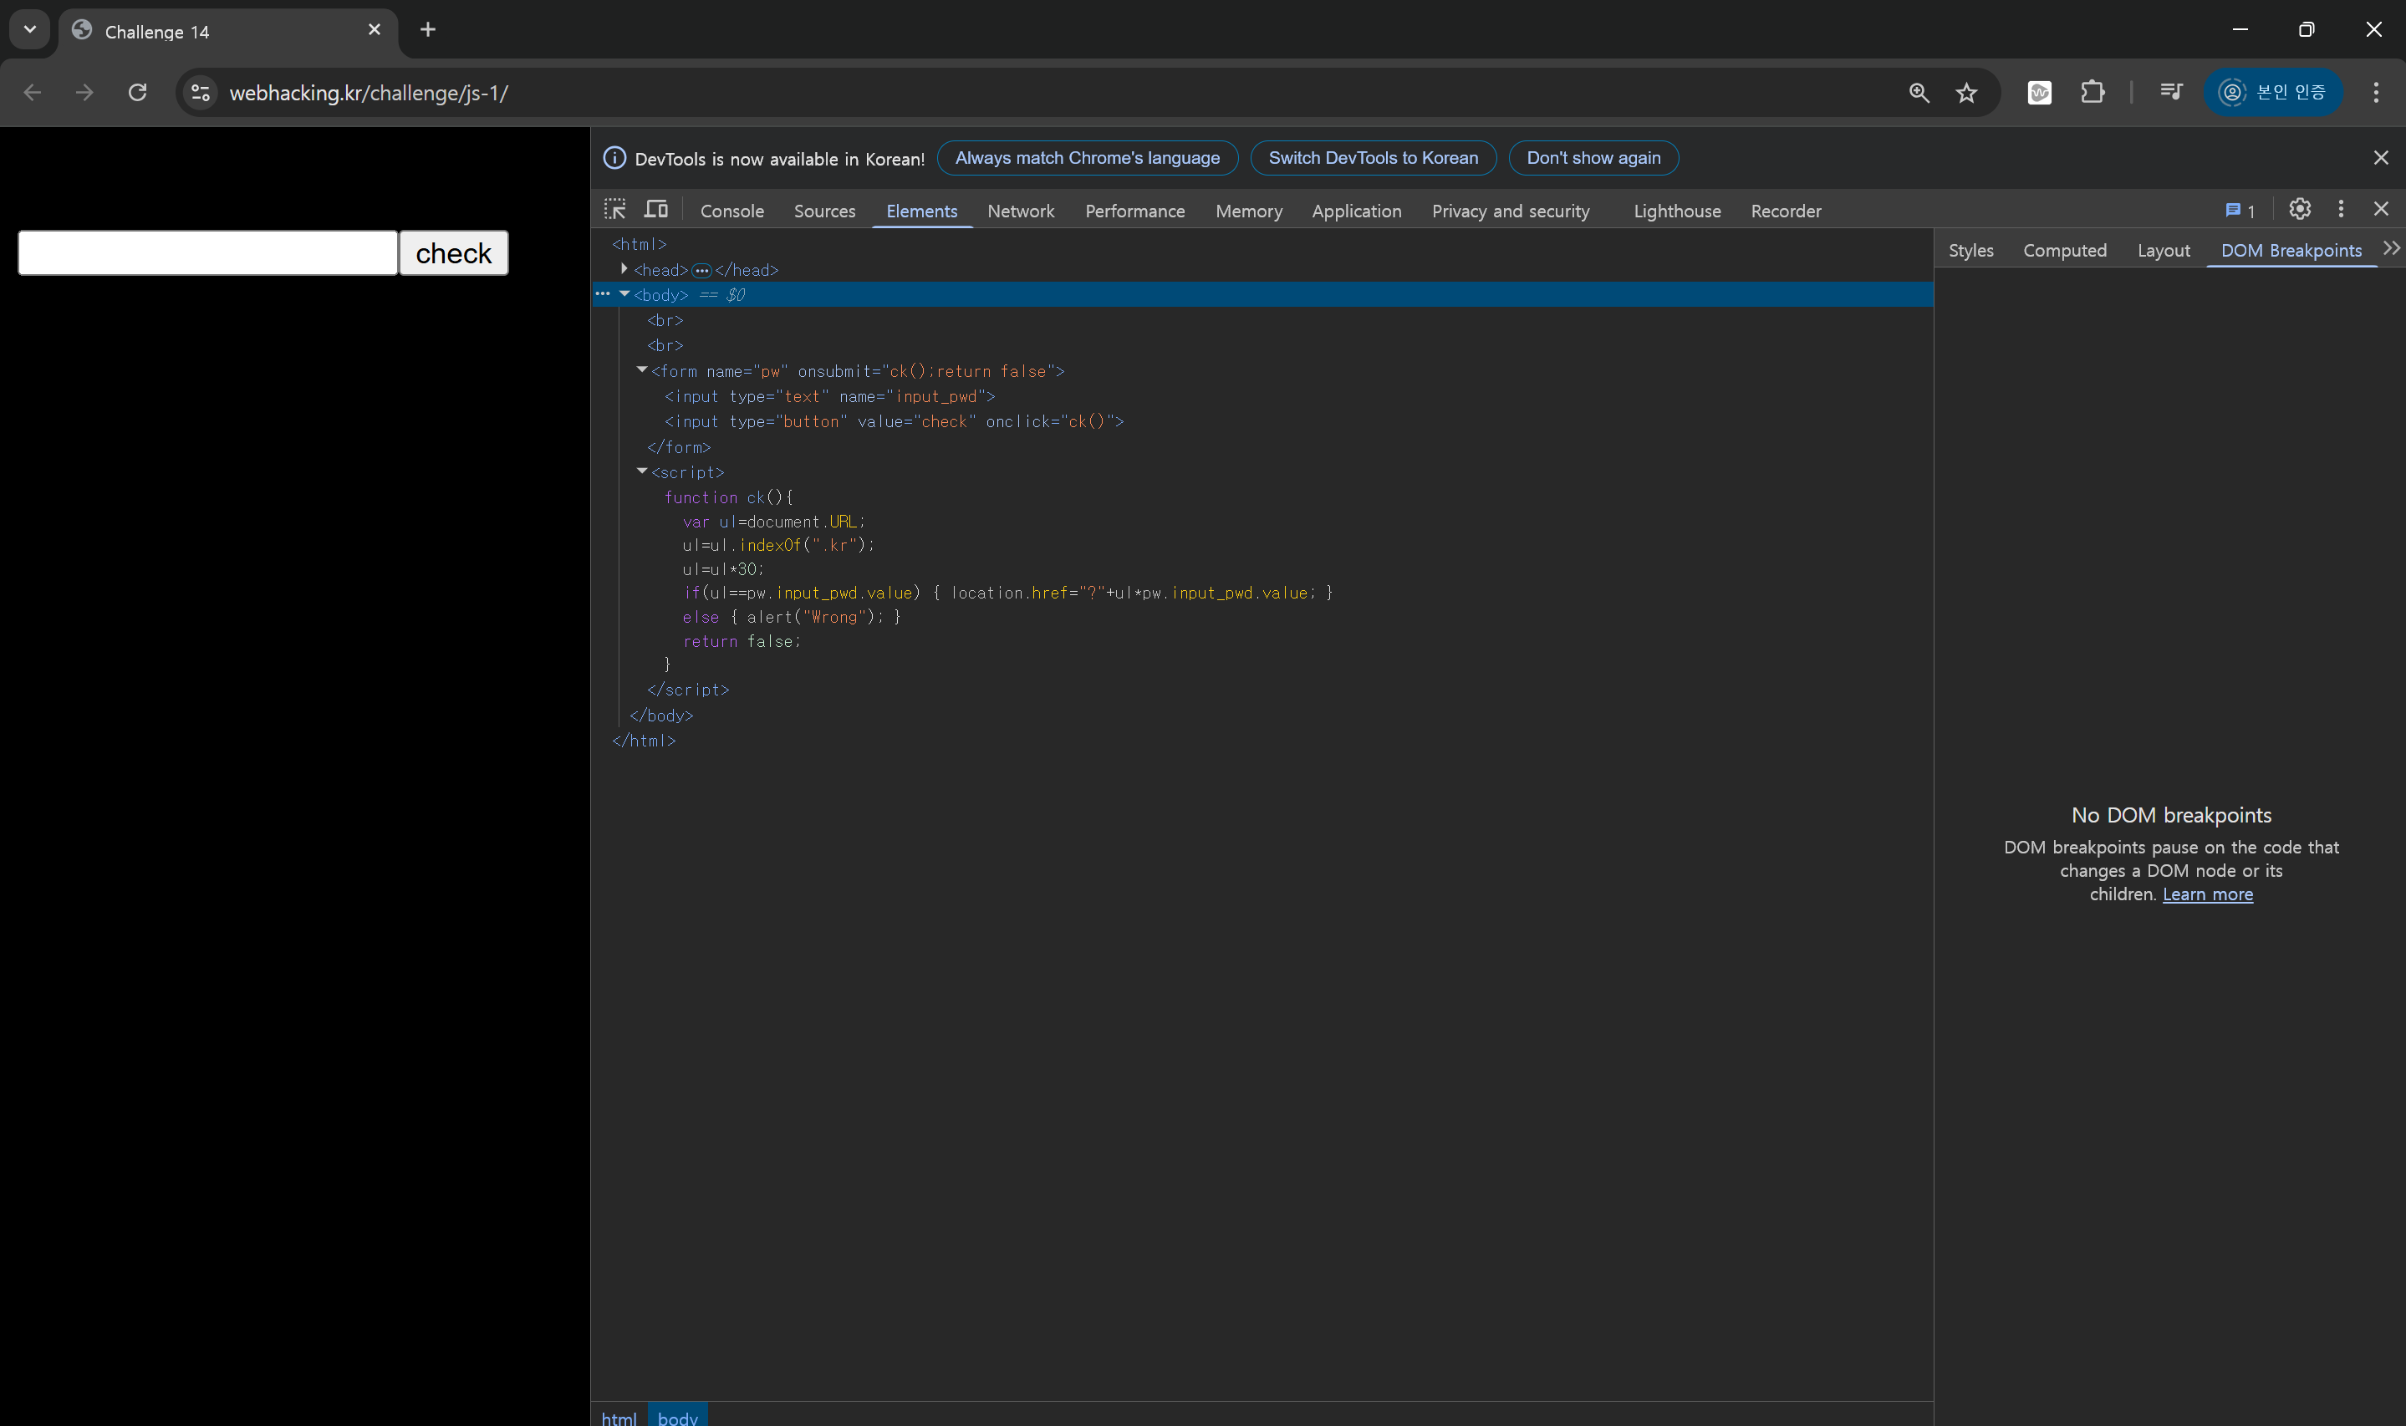The width and height of the screenshot is (2406, 1426).
Task: Select the input type="button" node
Action: click(x=894, y=421)
